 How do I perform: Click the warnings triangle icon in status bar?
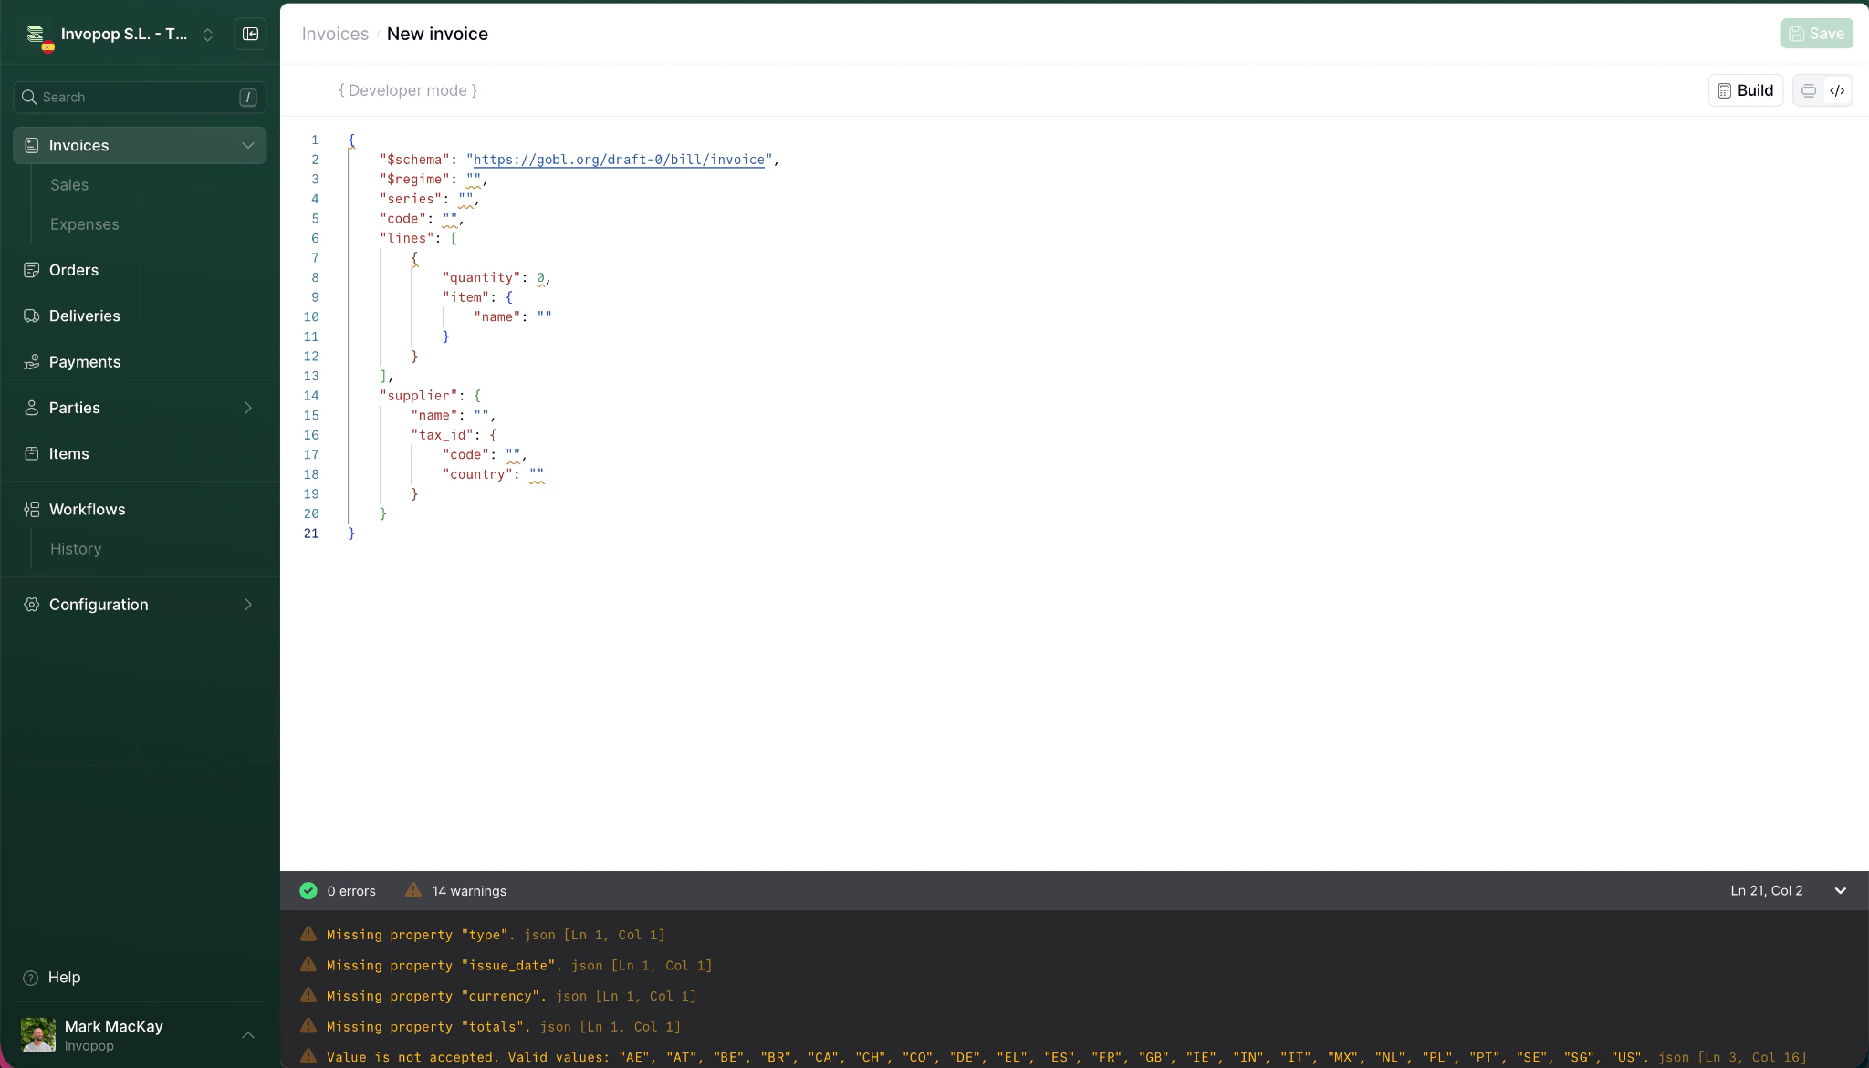[412, 890]
